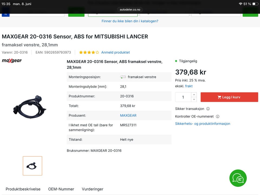
Task: Click the star rating icons
Action: [x=89, y=52]
